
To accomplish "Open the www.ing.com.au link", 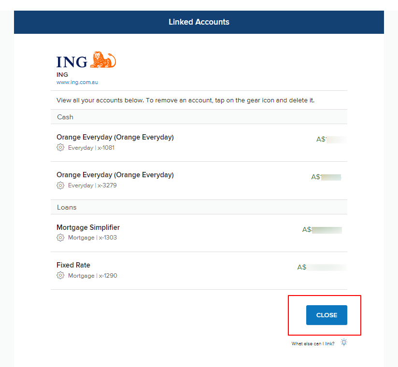I will (x=77, y=82).
